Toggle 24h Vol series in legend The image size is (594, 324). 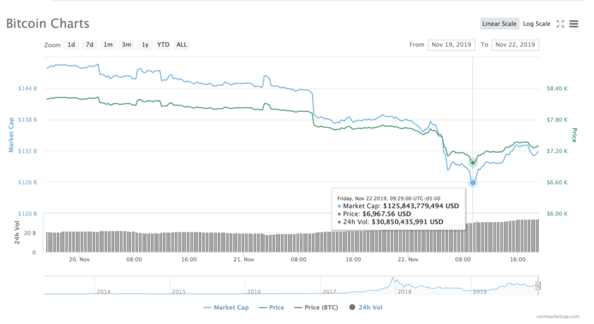[365, 307]
